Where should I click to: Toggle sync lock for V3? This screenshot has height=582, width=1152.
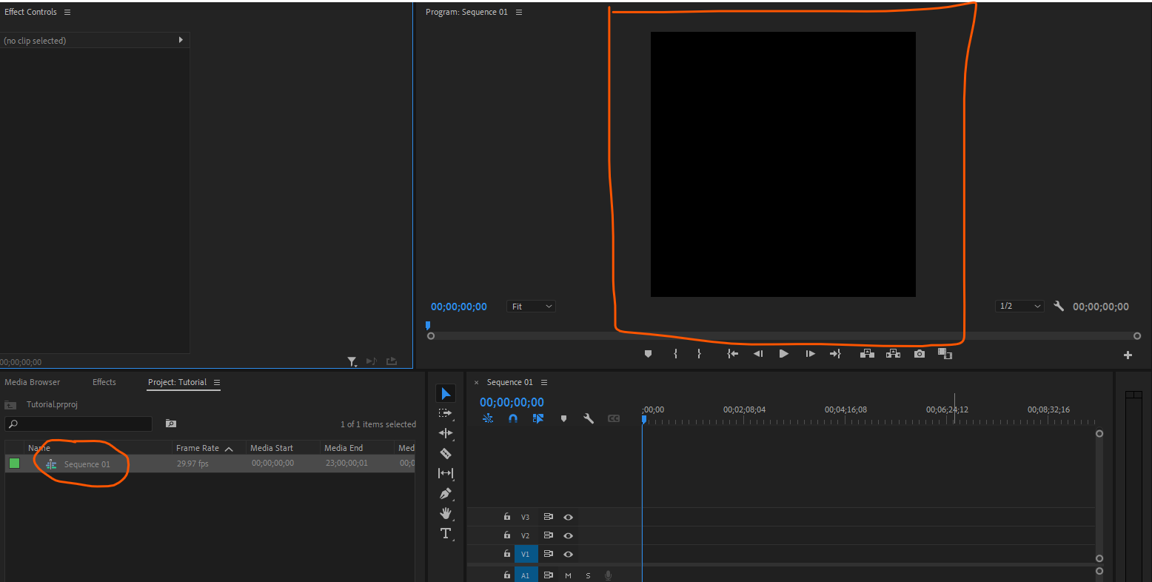[x=549, y=517]
